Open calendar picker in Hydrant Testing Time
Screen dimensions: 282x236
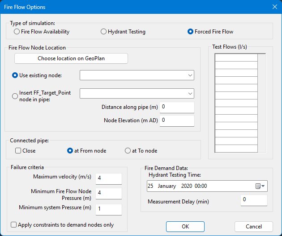pos(260,186)
